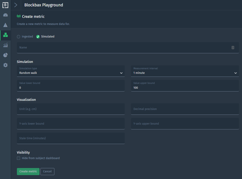242x179 pixels.
Task: Click the Stale time (minutes) field
Action: tap(71, 138)
